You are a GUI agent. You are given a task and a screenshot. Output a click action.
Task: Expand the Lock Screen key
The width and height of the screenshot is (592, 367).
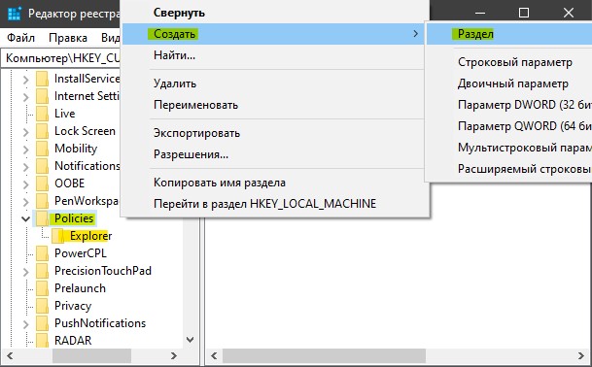point(25,132)
